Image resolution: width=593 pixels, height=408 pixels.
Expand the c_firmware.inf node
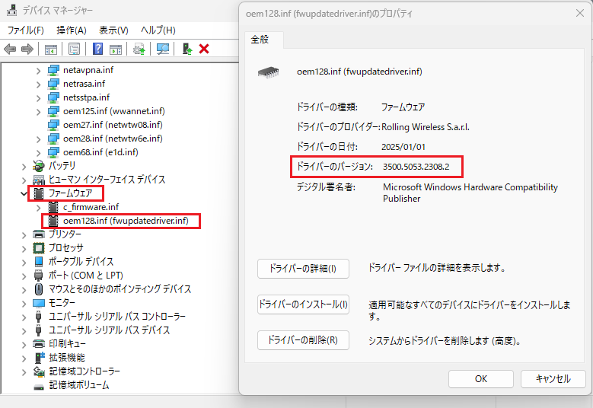pyautogui.click(x=38, y=207)
